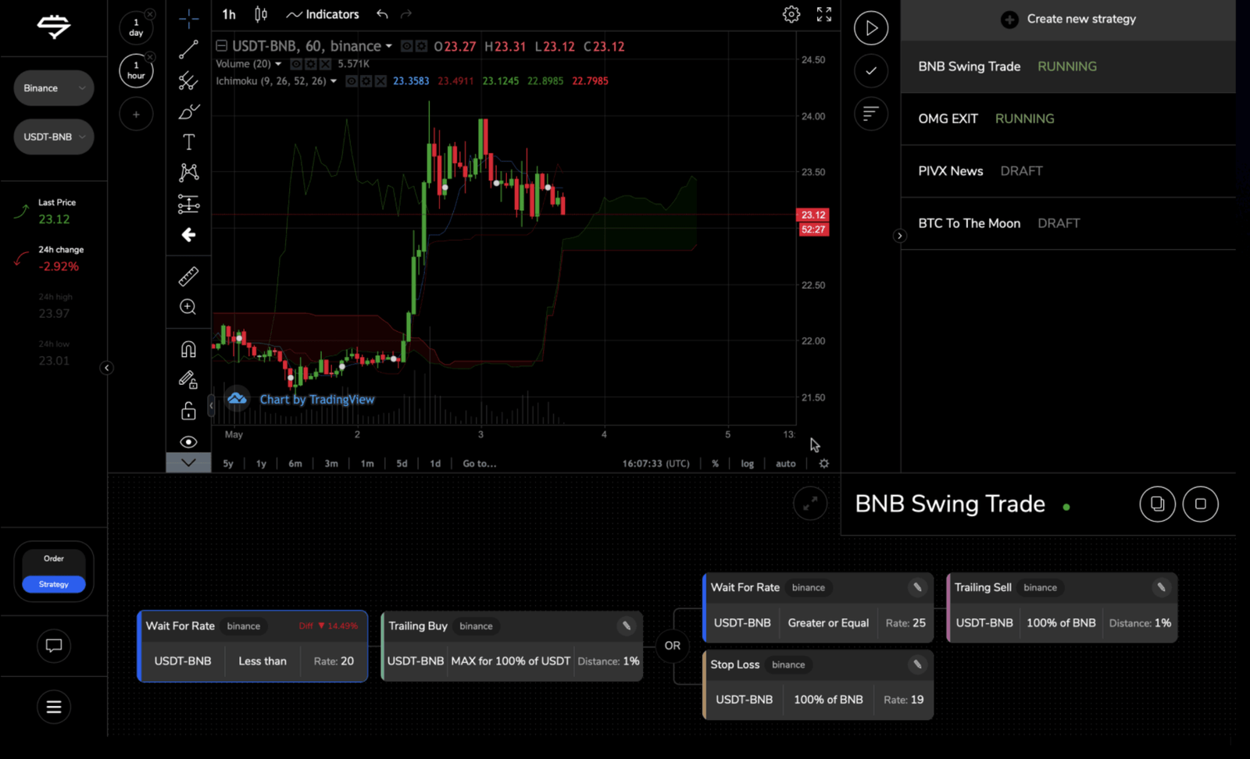
Task: Toggle drawings visibility eye icon
Action: [x=188, y=442]
